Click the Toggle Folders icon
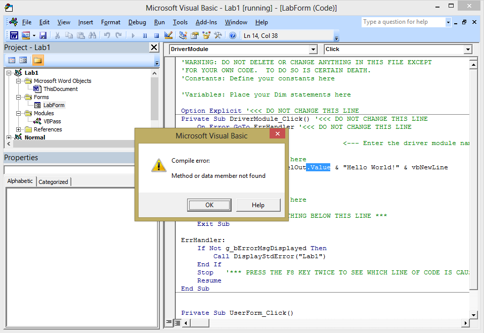Image resolution: width=484 pixels, height=333 pixels. (38, 60)
